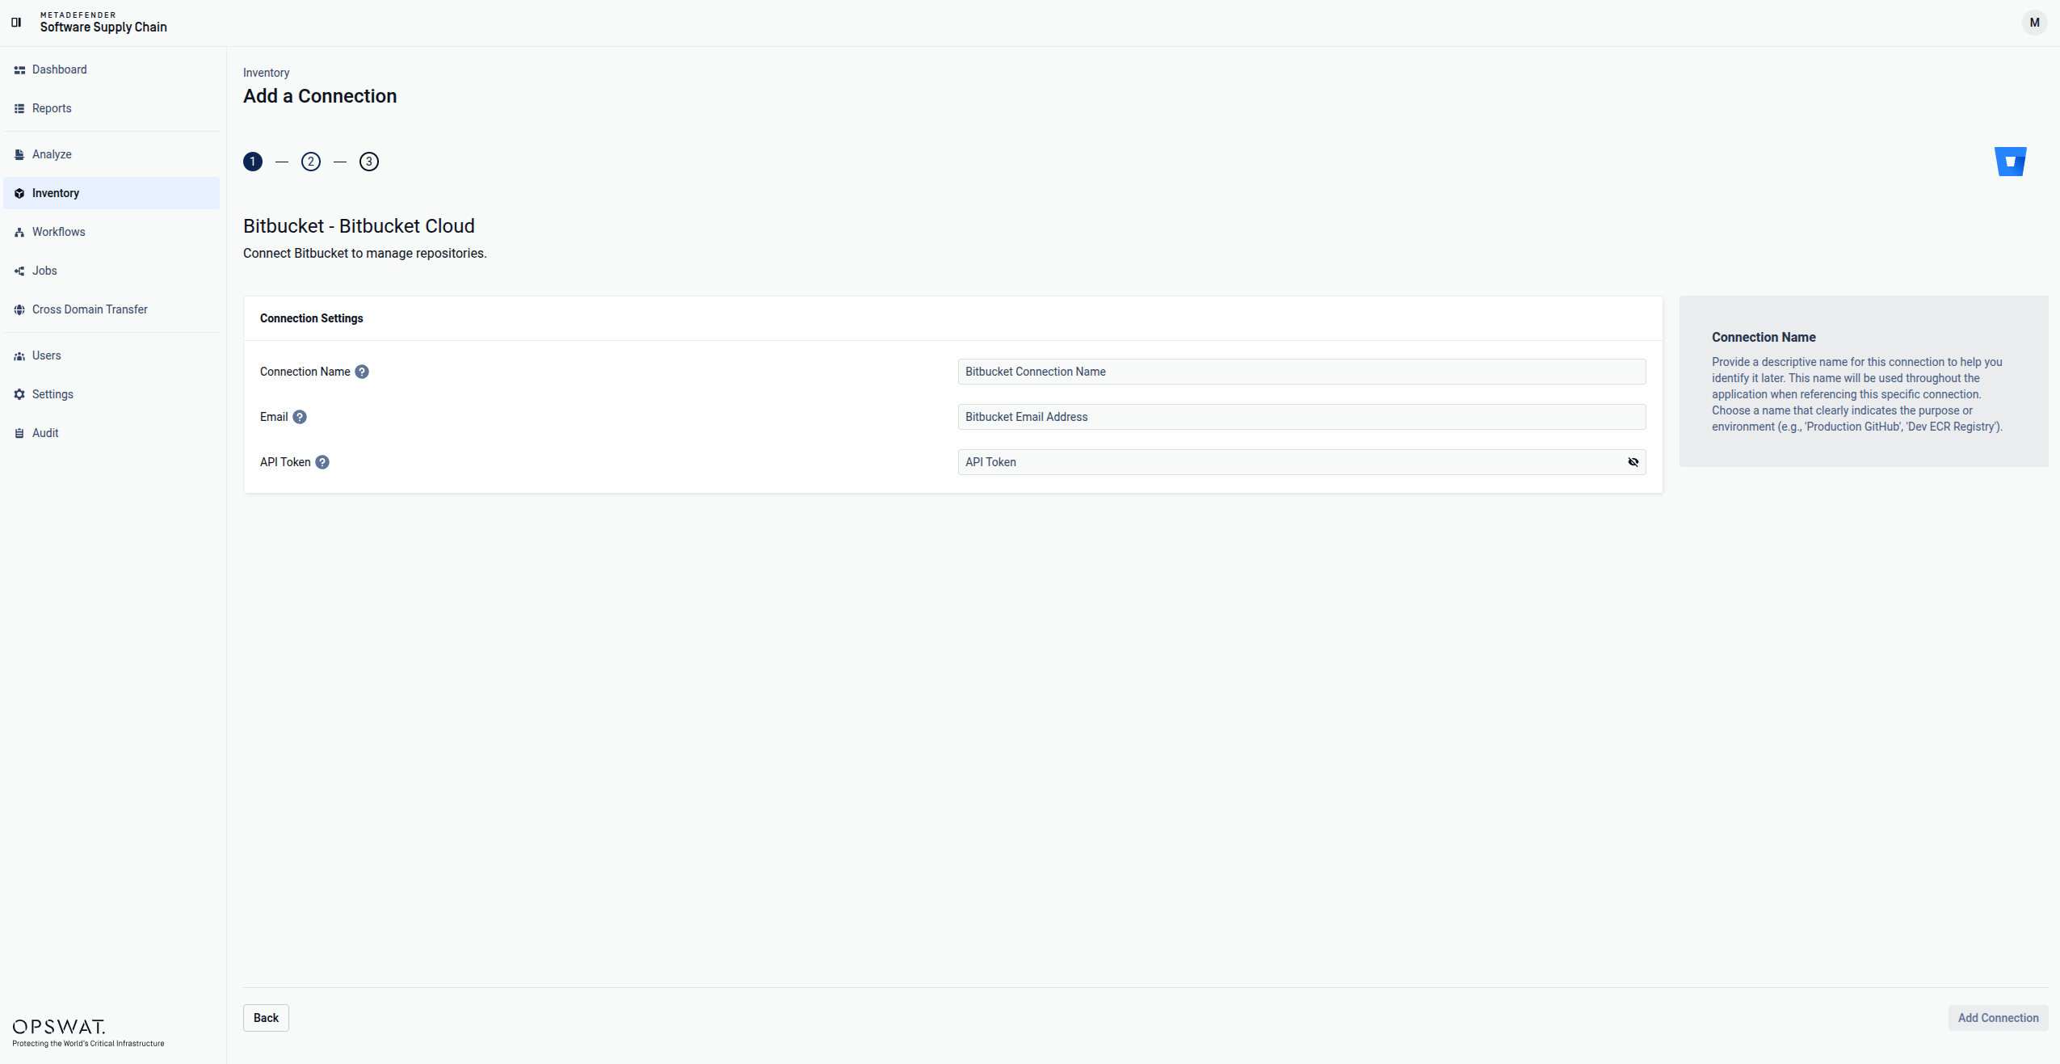Click the Connection Settings heading
Screen dimensions: 2060x1064
311,318
